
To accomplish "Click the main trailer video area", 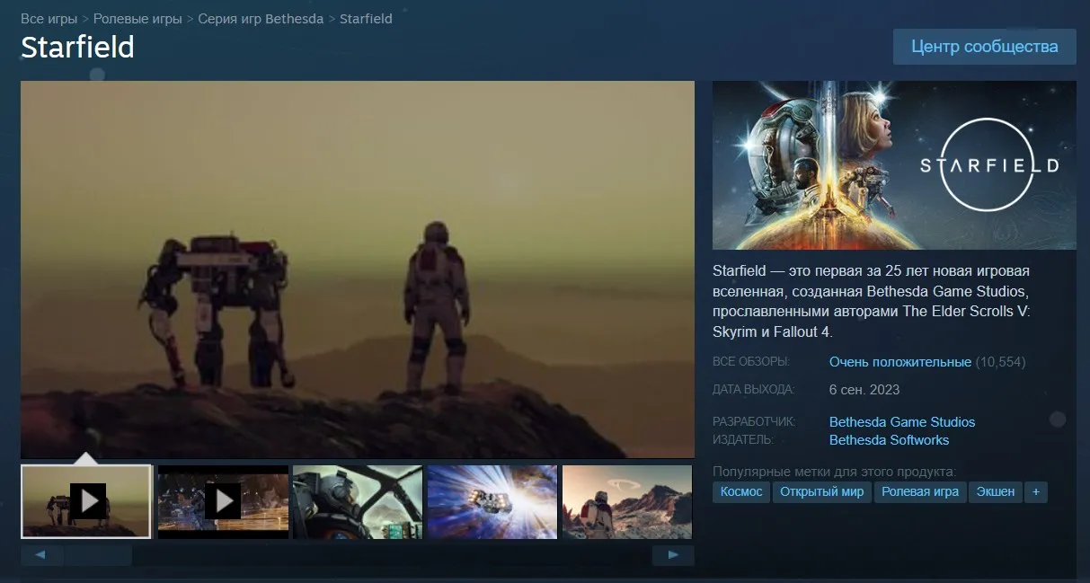I will point(358,269).
